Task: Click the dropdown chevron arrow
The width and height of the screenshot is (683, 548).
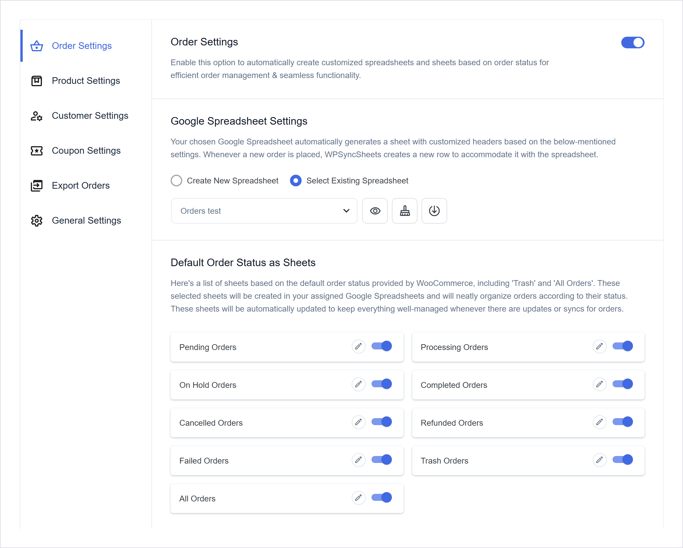Action: tap(346, 211)
